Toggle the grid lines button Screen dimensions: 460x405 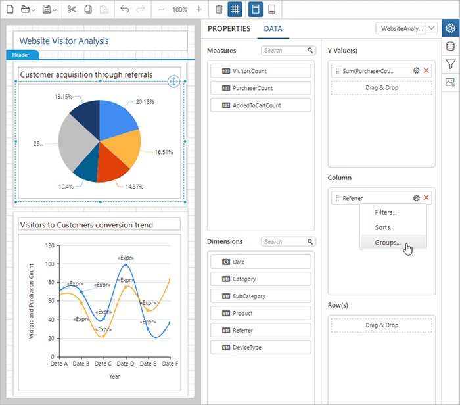coord(235,9)
